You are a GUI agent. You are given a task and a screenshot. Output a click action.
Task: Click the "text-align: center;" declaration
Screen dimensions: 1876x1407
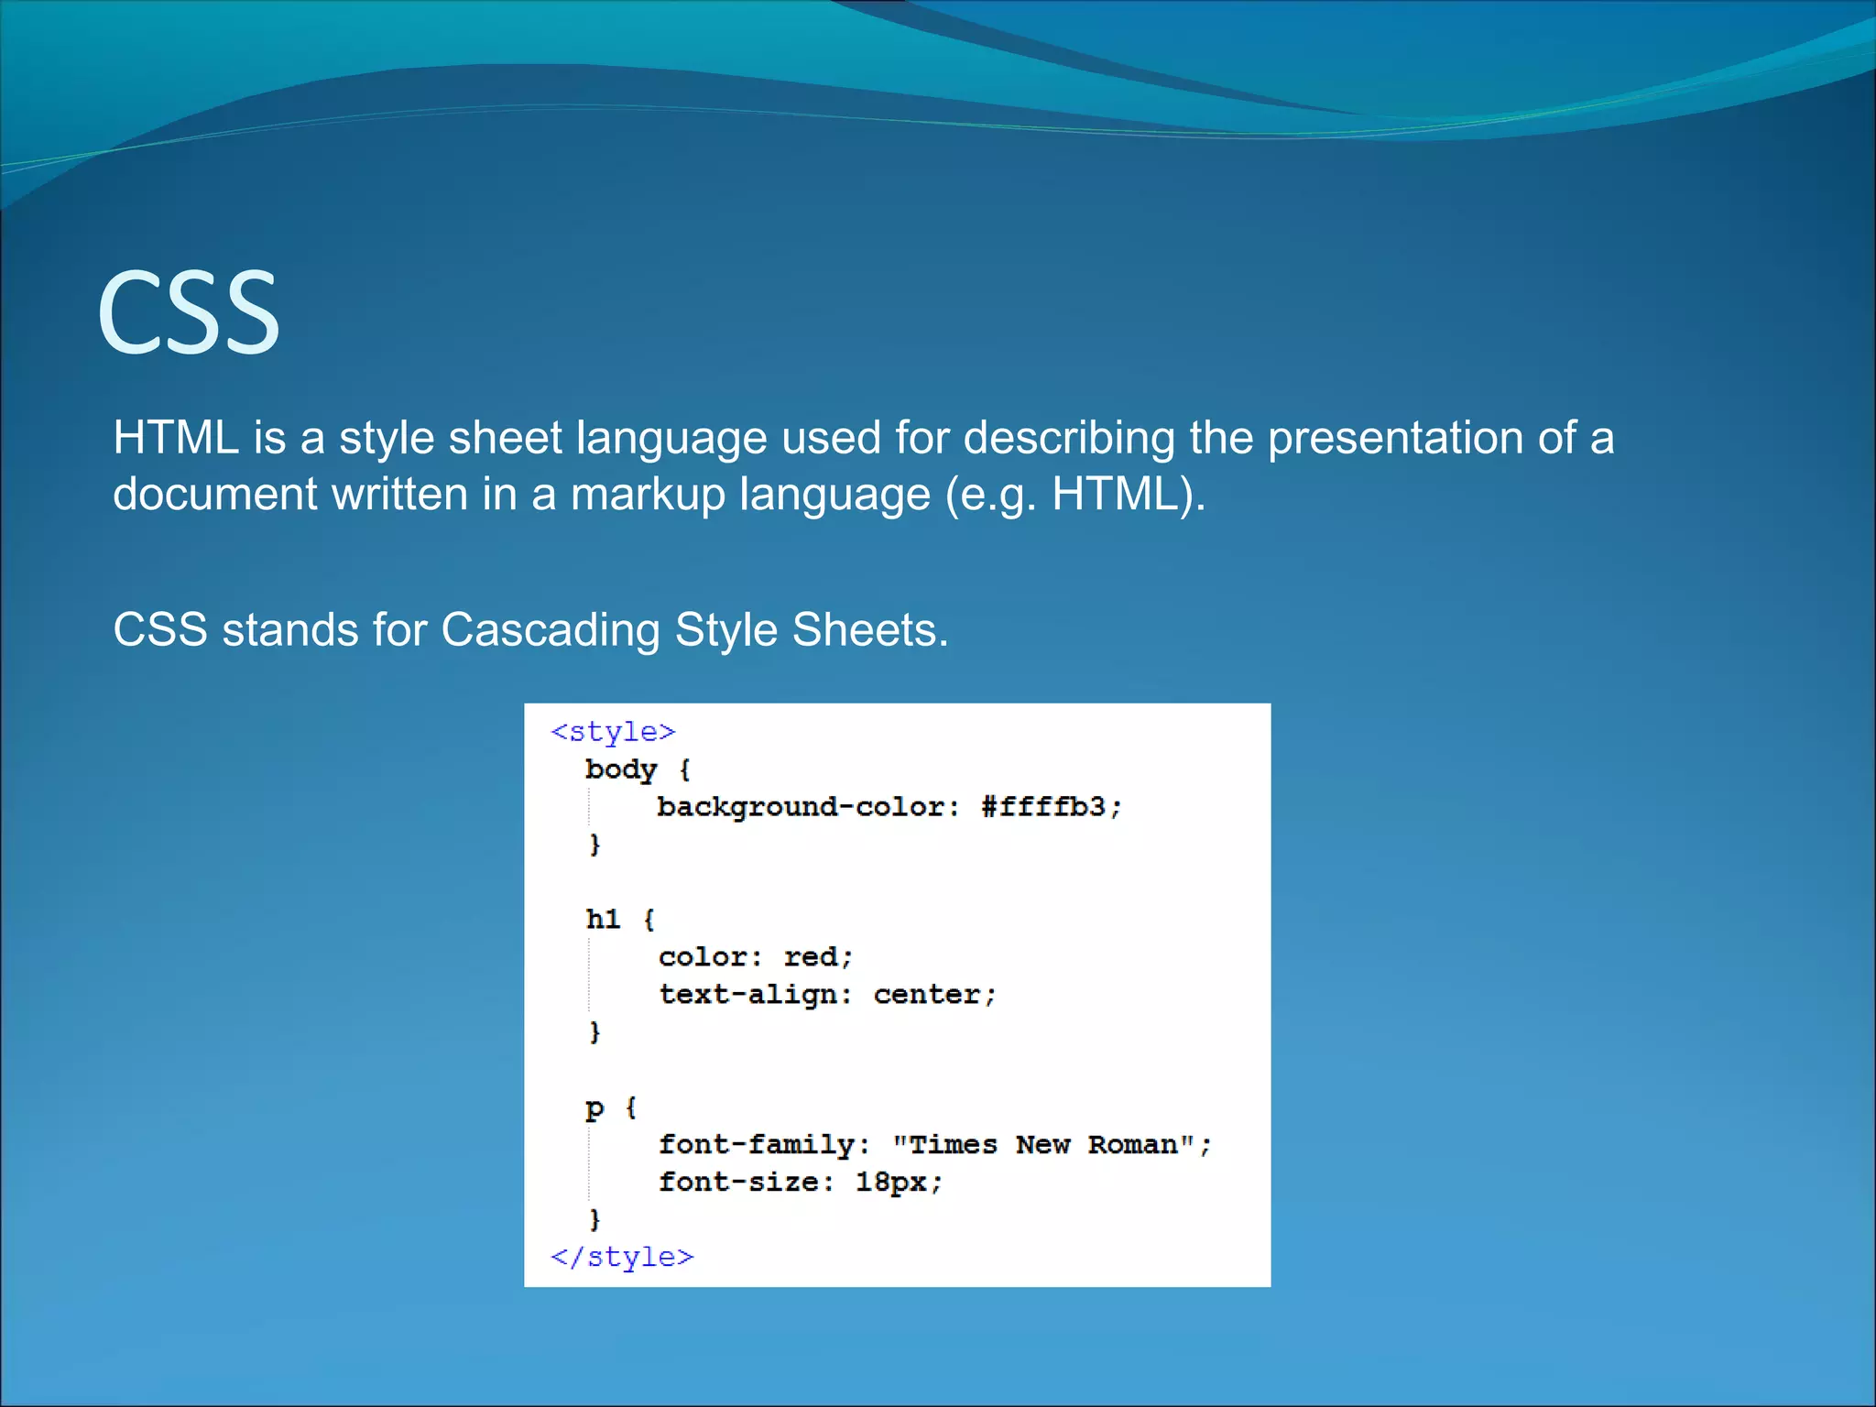tap(827, 995)
